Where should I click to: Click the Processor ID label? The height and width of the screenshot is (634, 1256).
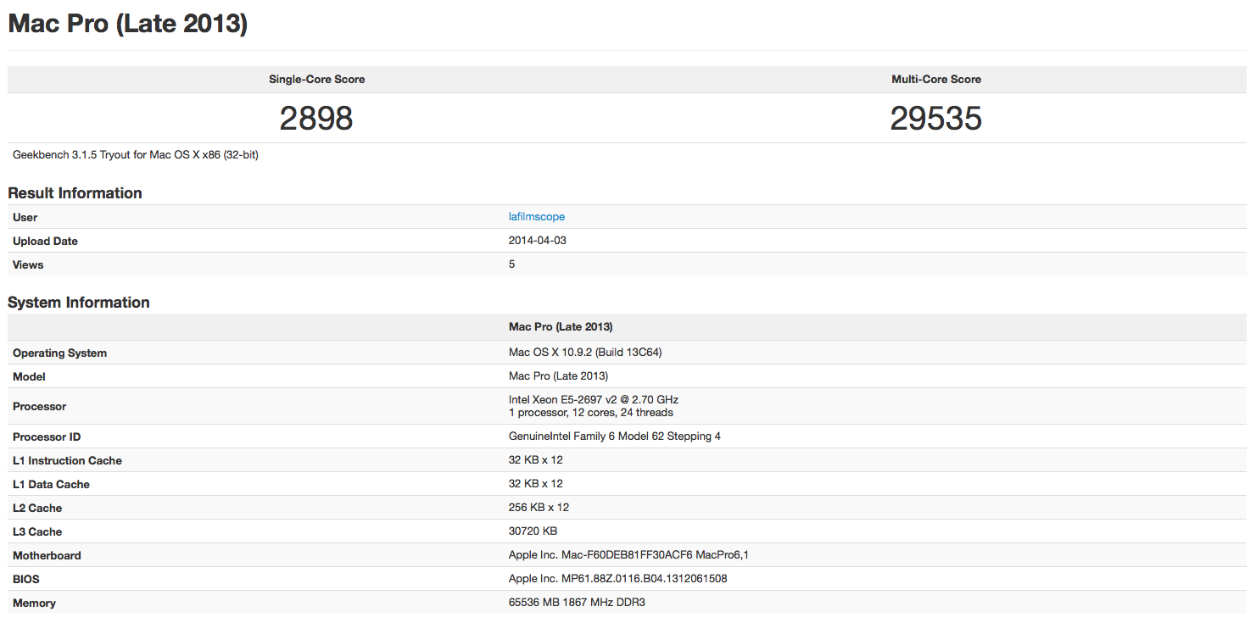point(47,437)
